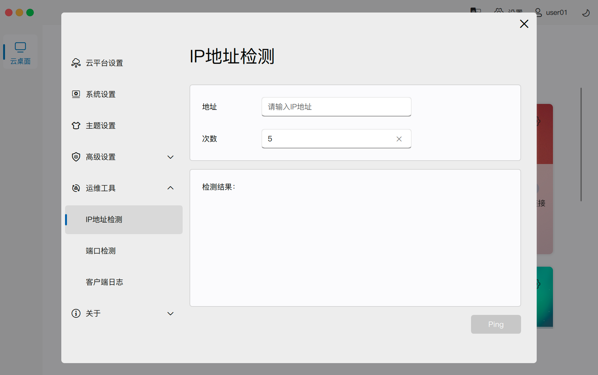598x375 pixels.
Task: Click the system settings gear-monitor icon
Action: (76, 94)
